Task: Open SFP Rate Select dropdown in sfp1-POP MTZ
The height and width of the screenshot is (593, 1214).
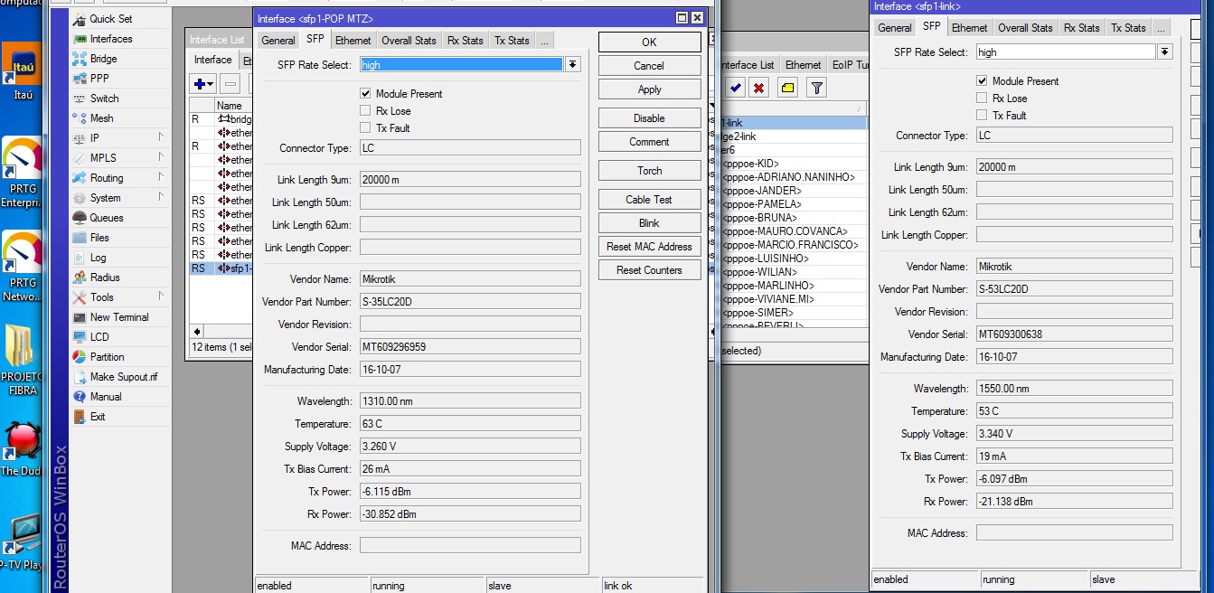Action: click(x=572, y=65)
